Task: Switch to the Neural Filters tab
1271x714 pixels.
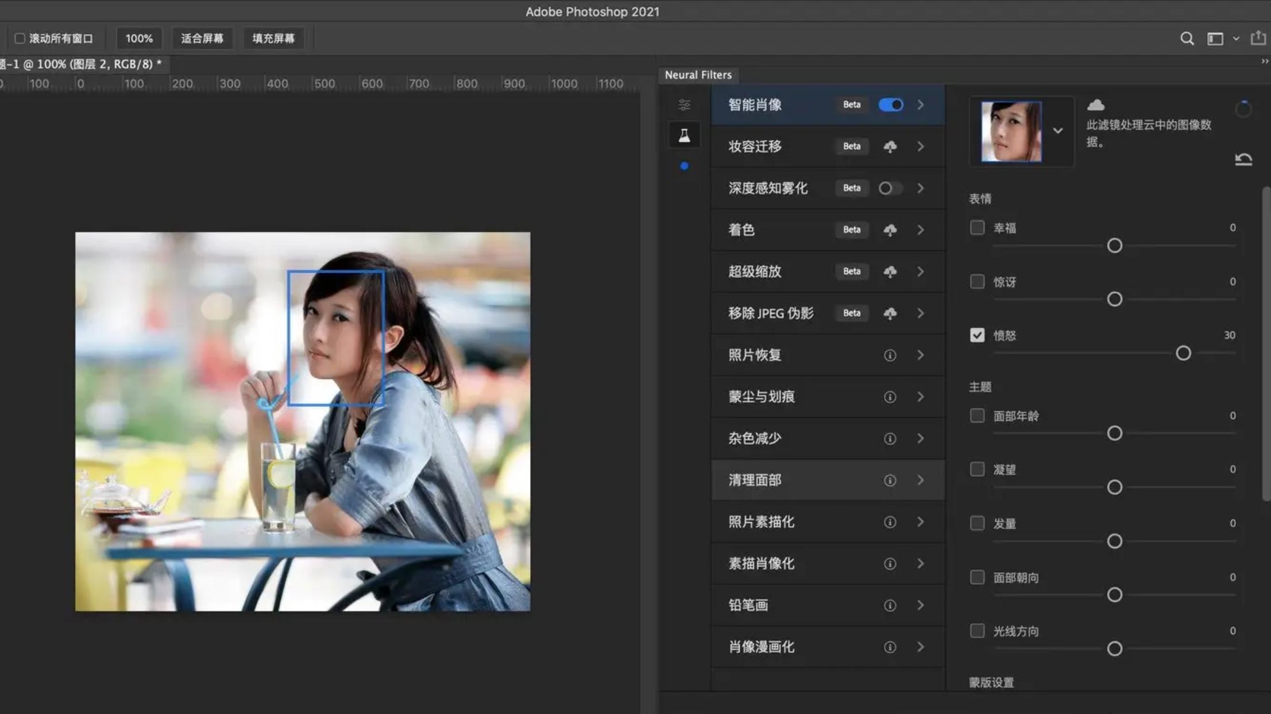Action: (x=697, y=75)
